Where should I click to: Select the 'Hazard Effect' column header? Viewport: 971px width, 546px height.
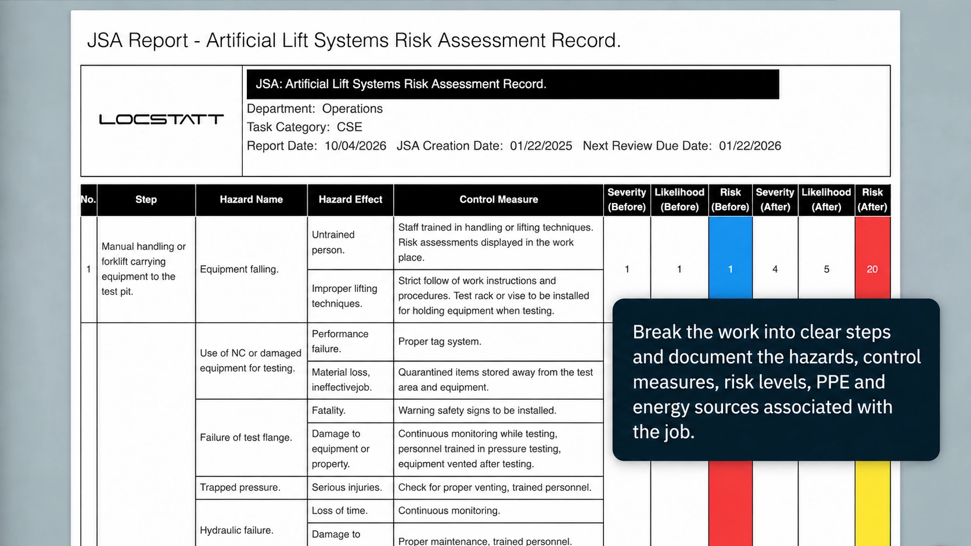tap(350, 200)
